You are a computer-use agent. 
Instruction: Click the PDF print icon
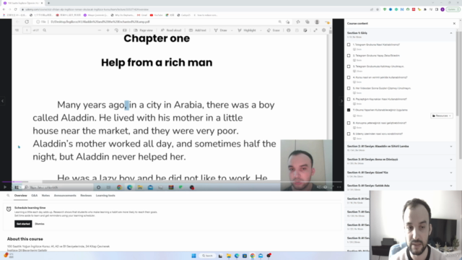(x=289, y=30)
